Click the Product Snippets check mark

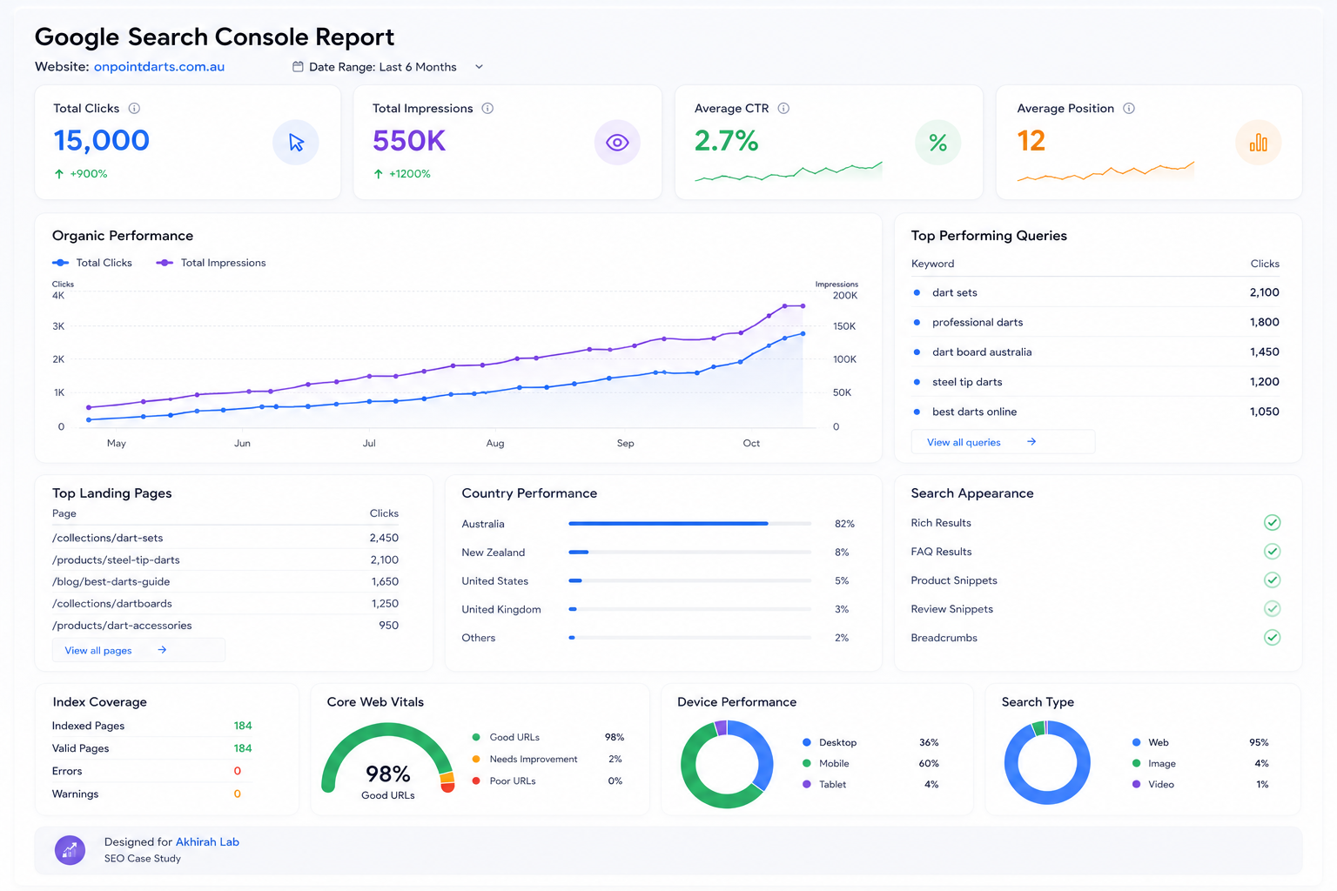[x=1272, y=580]
